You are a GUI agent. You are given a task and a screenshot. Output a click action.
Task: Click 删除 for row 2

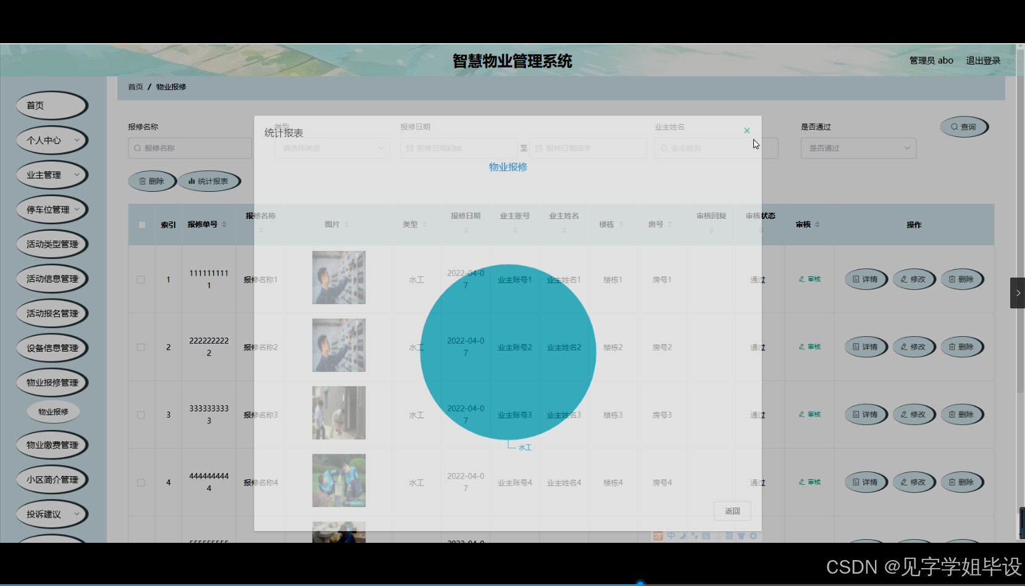(962, 347)
